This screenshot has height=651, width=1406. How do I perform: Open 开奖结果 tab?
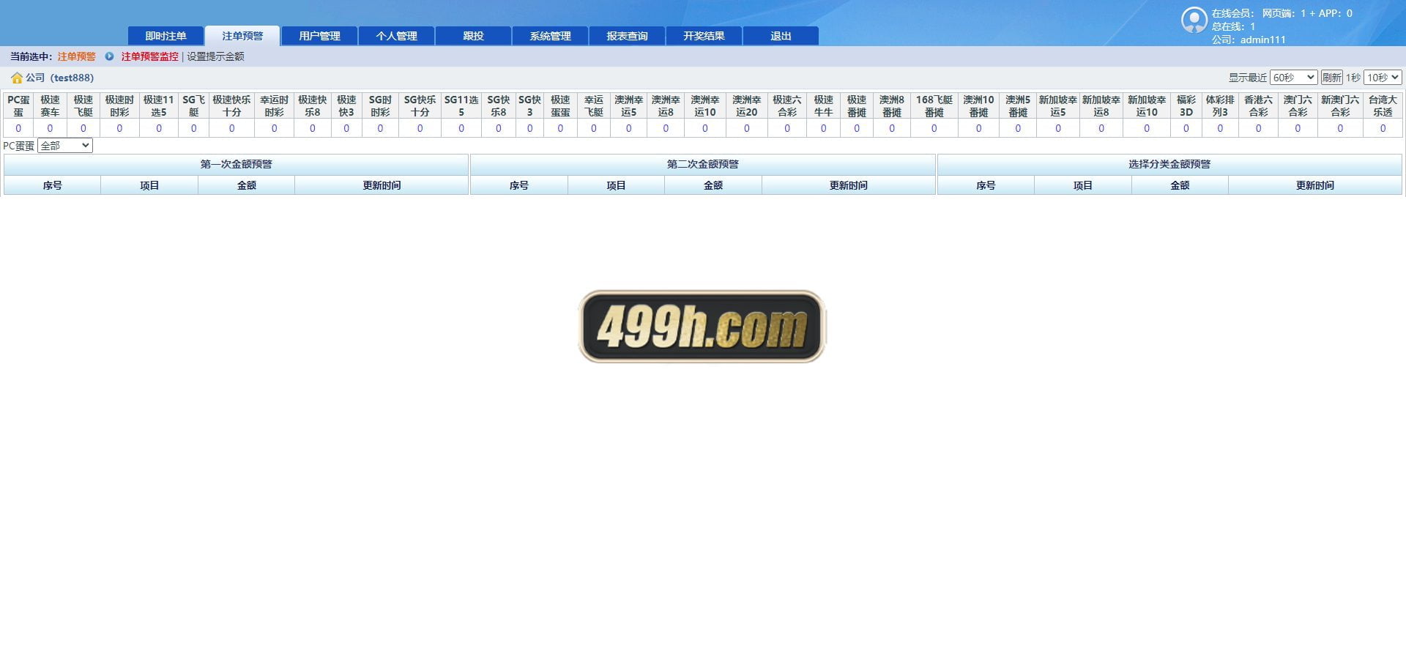[x=704, y=36]
